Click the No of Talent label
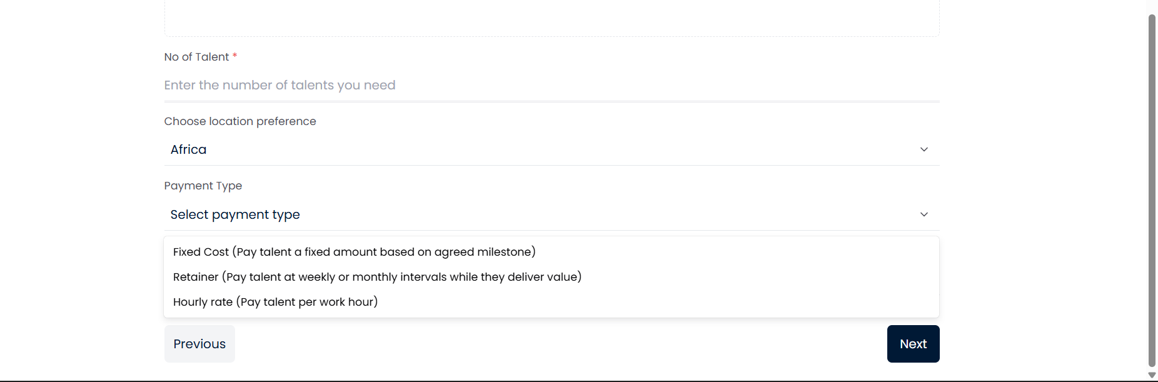Viewport: 1158px width, 382px height. click(196, 57)
